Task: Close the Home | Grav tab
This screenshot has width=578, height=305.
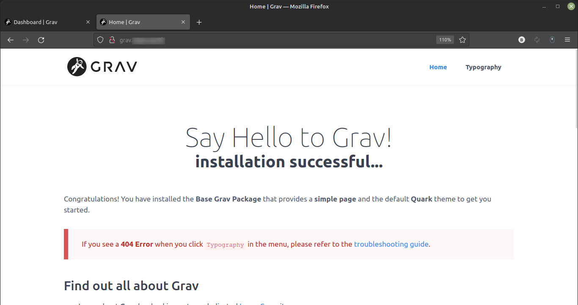Action: tap(183, 22)
